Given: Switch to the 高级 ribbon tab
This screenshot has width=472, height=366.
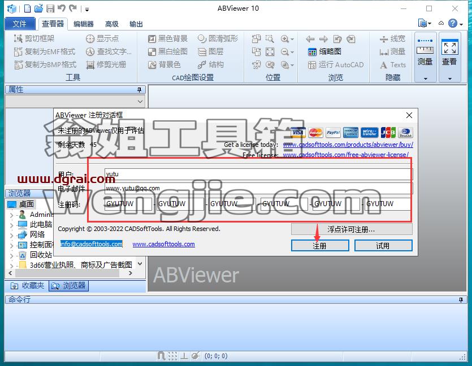Looking at the screenshot, I should pos(112,24).
